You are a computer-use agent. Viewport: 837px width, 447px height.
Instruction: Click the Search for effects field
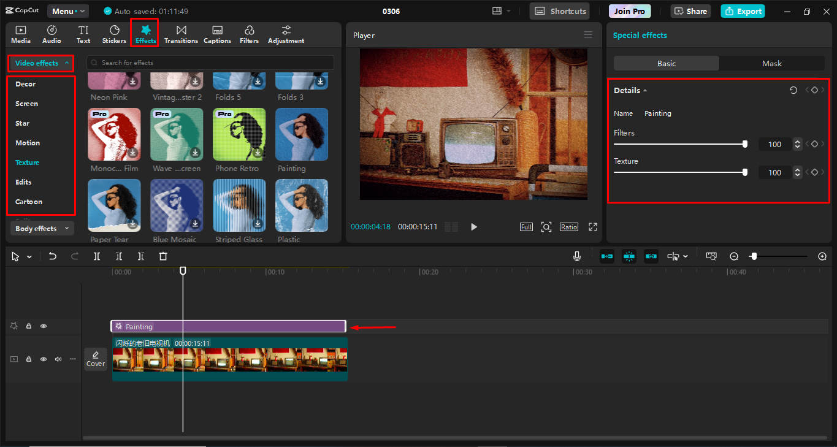[210, 63]
